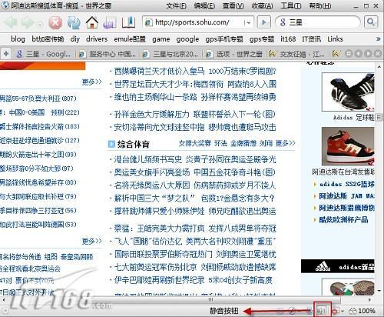Click the 综合体育 更多>> link
The width and height of the screenshot is (384, 317).
[286, 143]
